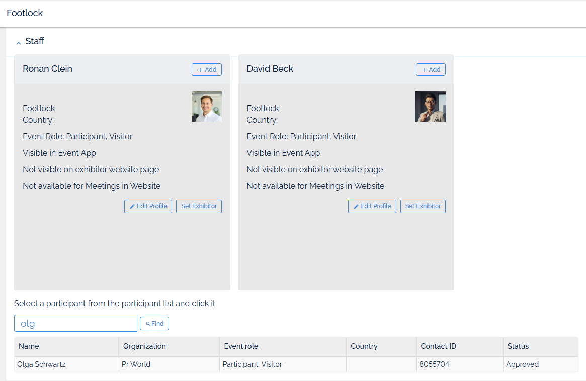Click the upward chevron icon beside Staff
Viewport: 586px width, 381px height.
(x=19, y=42)
